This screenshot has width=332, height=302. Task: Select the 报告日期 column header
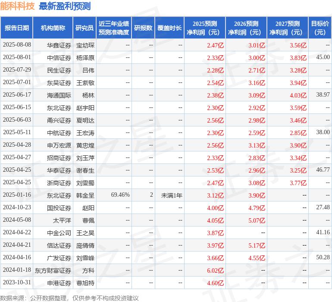pyautogui.click(x=17, y=28)
